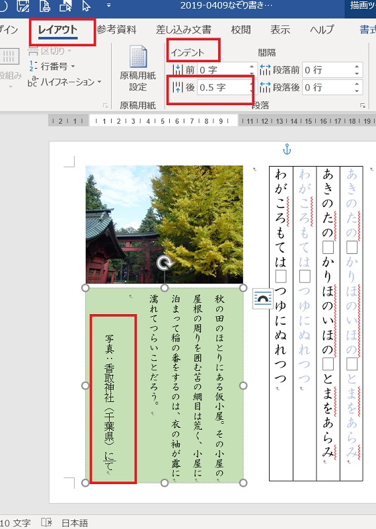
Task: Open the 段落 dialog launcher
Action: (x=363, y=106)
